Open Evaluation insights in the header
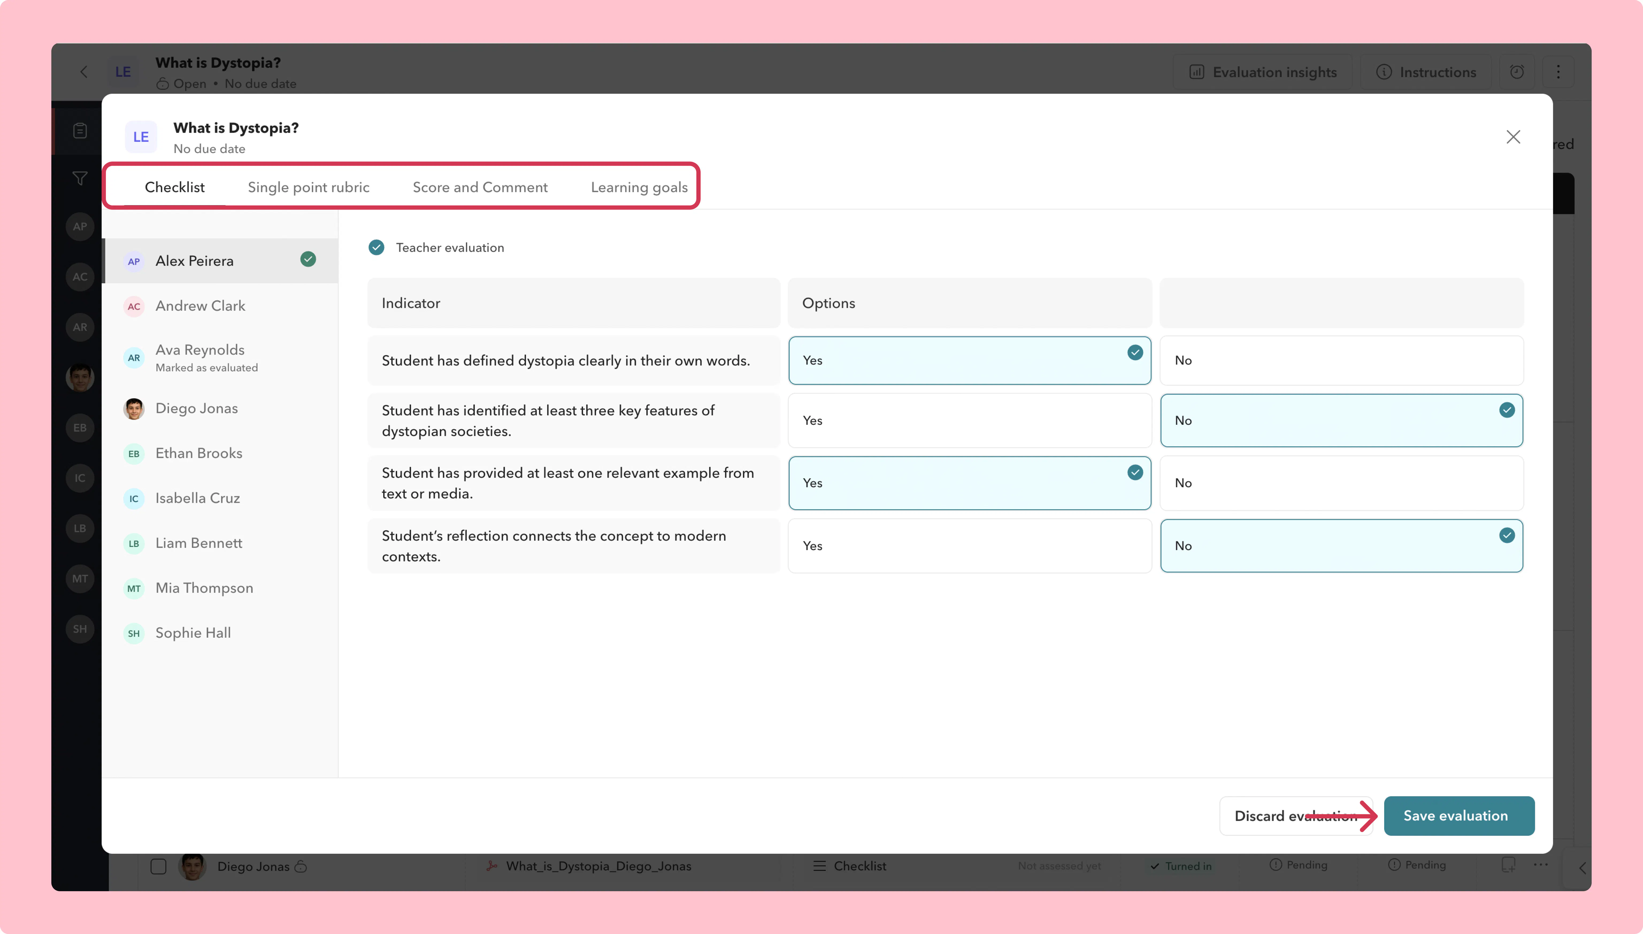 coord(1263,72)
